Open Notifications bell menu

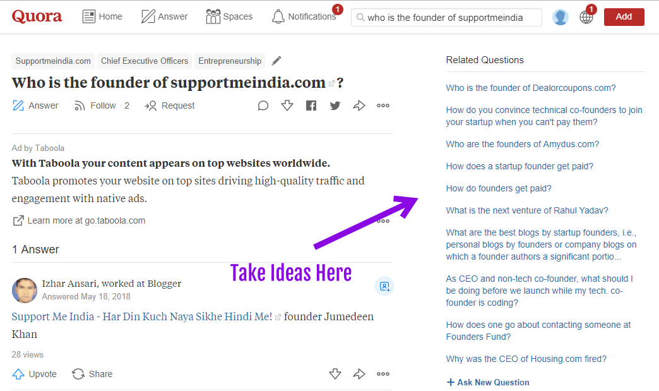click(304, 17)
